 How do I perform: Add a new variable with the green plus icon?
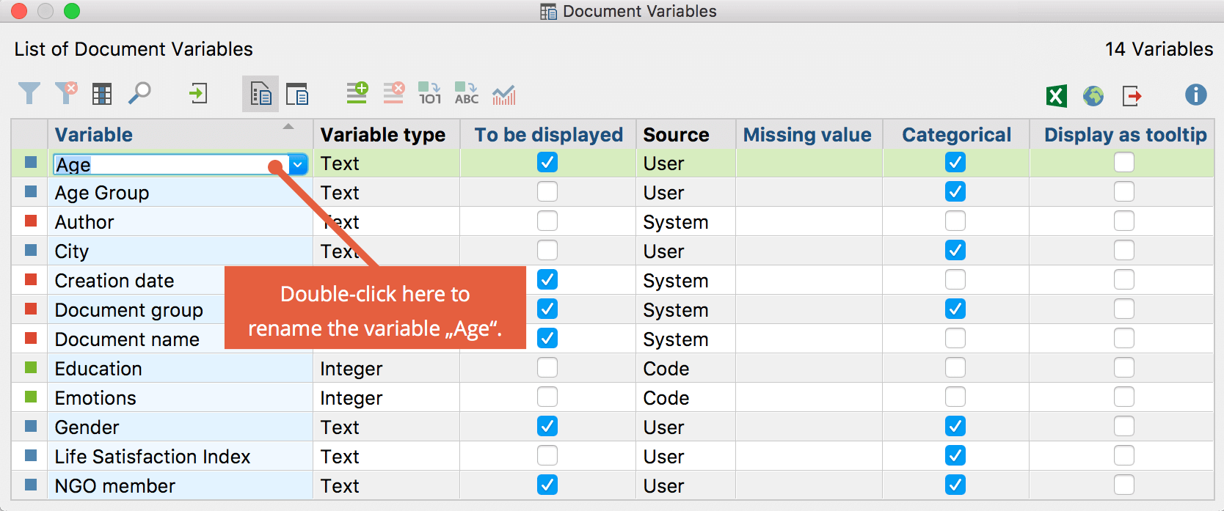point(357,92)
